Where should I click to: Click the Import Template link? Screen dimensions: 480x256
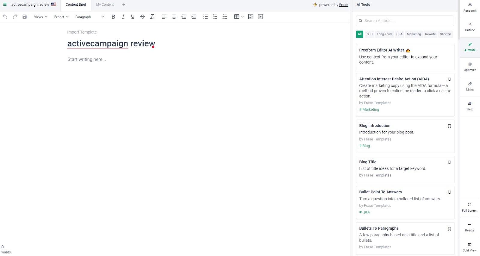pyautogui.click(x=82, y=32)
